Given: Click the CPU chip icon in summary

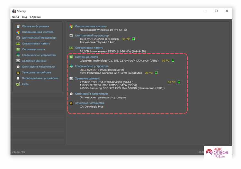Looking at the screenshot, I should (x=71, y=36).
